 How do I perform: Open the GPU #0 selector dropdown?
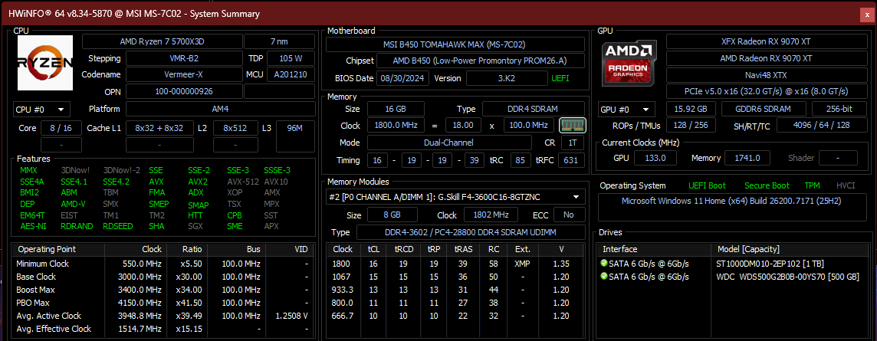[627, 110]
